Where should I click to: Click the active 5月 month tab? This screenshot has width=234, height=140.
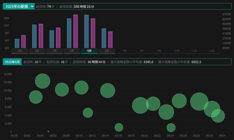89,51
